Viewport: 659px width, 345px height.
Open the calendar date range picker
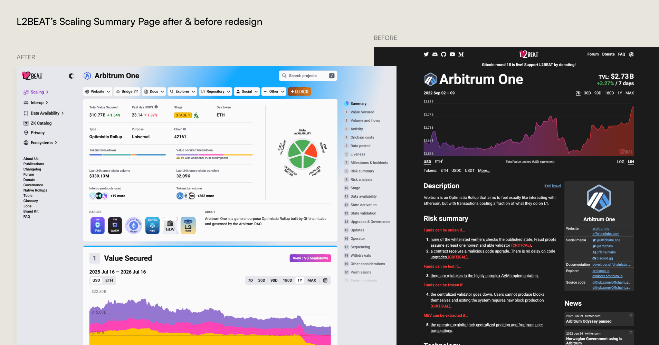click(325, 280)
